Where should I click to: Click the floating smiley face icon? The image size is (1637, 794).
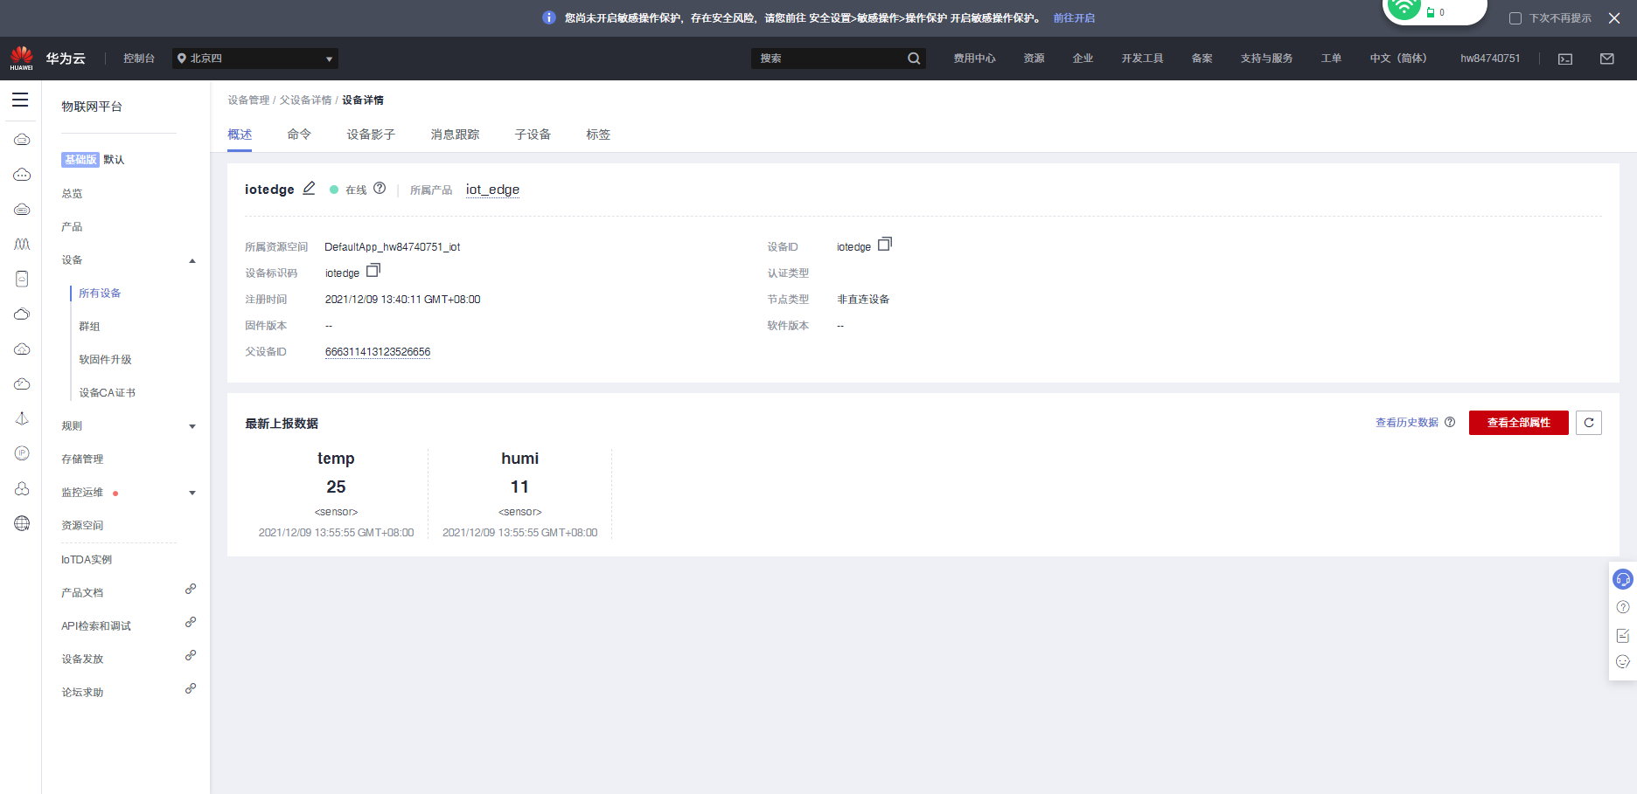point(1623,662)
